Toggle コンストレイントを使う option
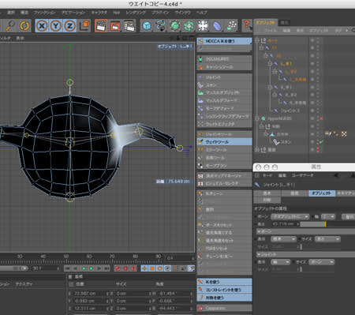The height and width of the screenshot is (315, 355). click(x=224, y=290)
